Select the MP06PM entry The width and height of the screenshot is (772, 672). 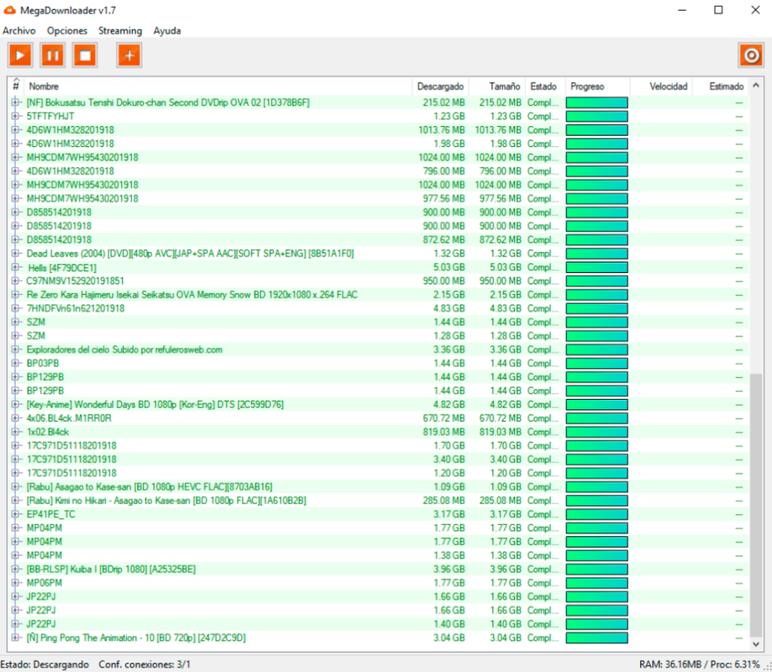pyautogui.click(x=45, y=583)
